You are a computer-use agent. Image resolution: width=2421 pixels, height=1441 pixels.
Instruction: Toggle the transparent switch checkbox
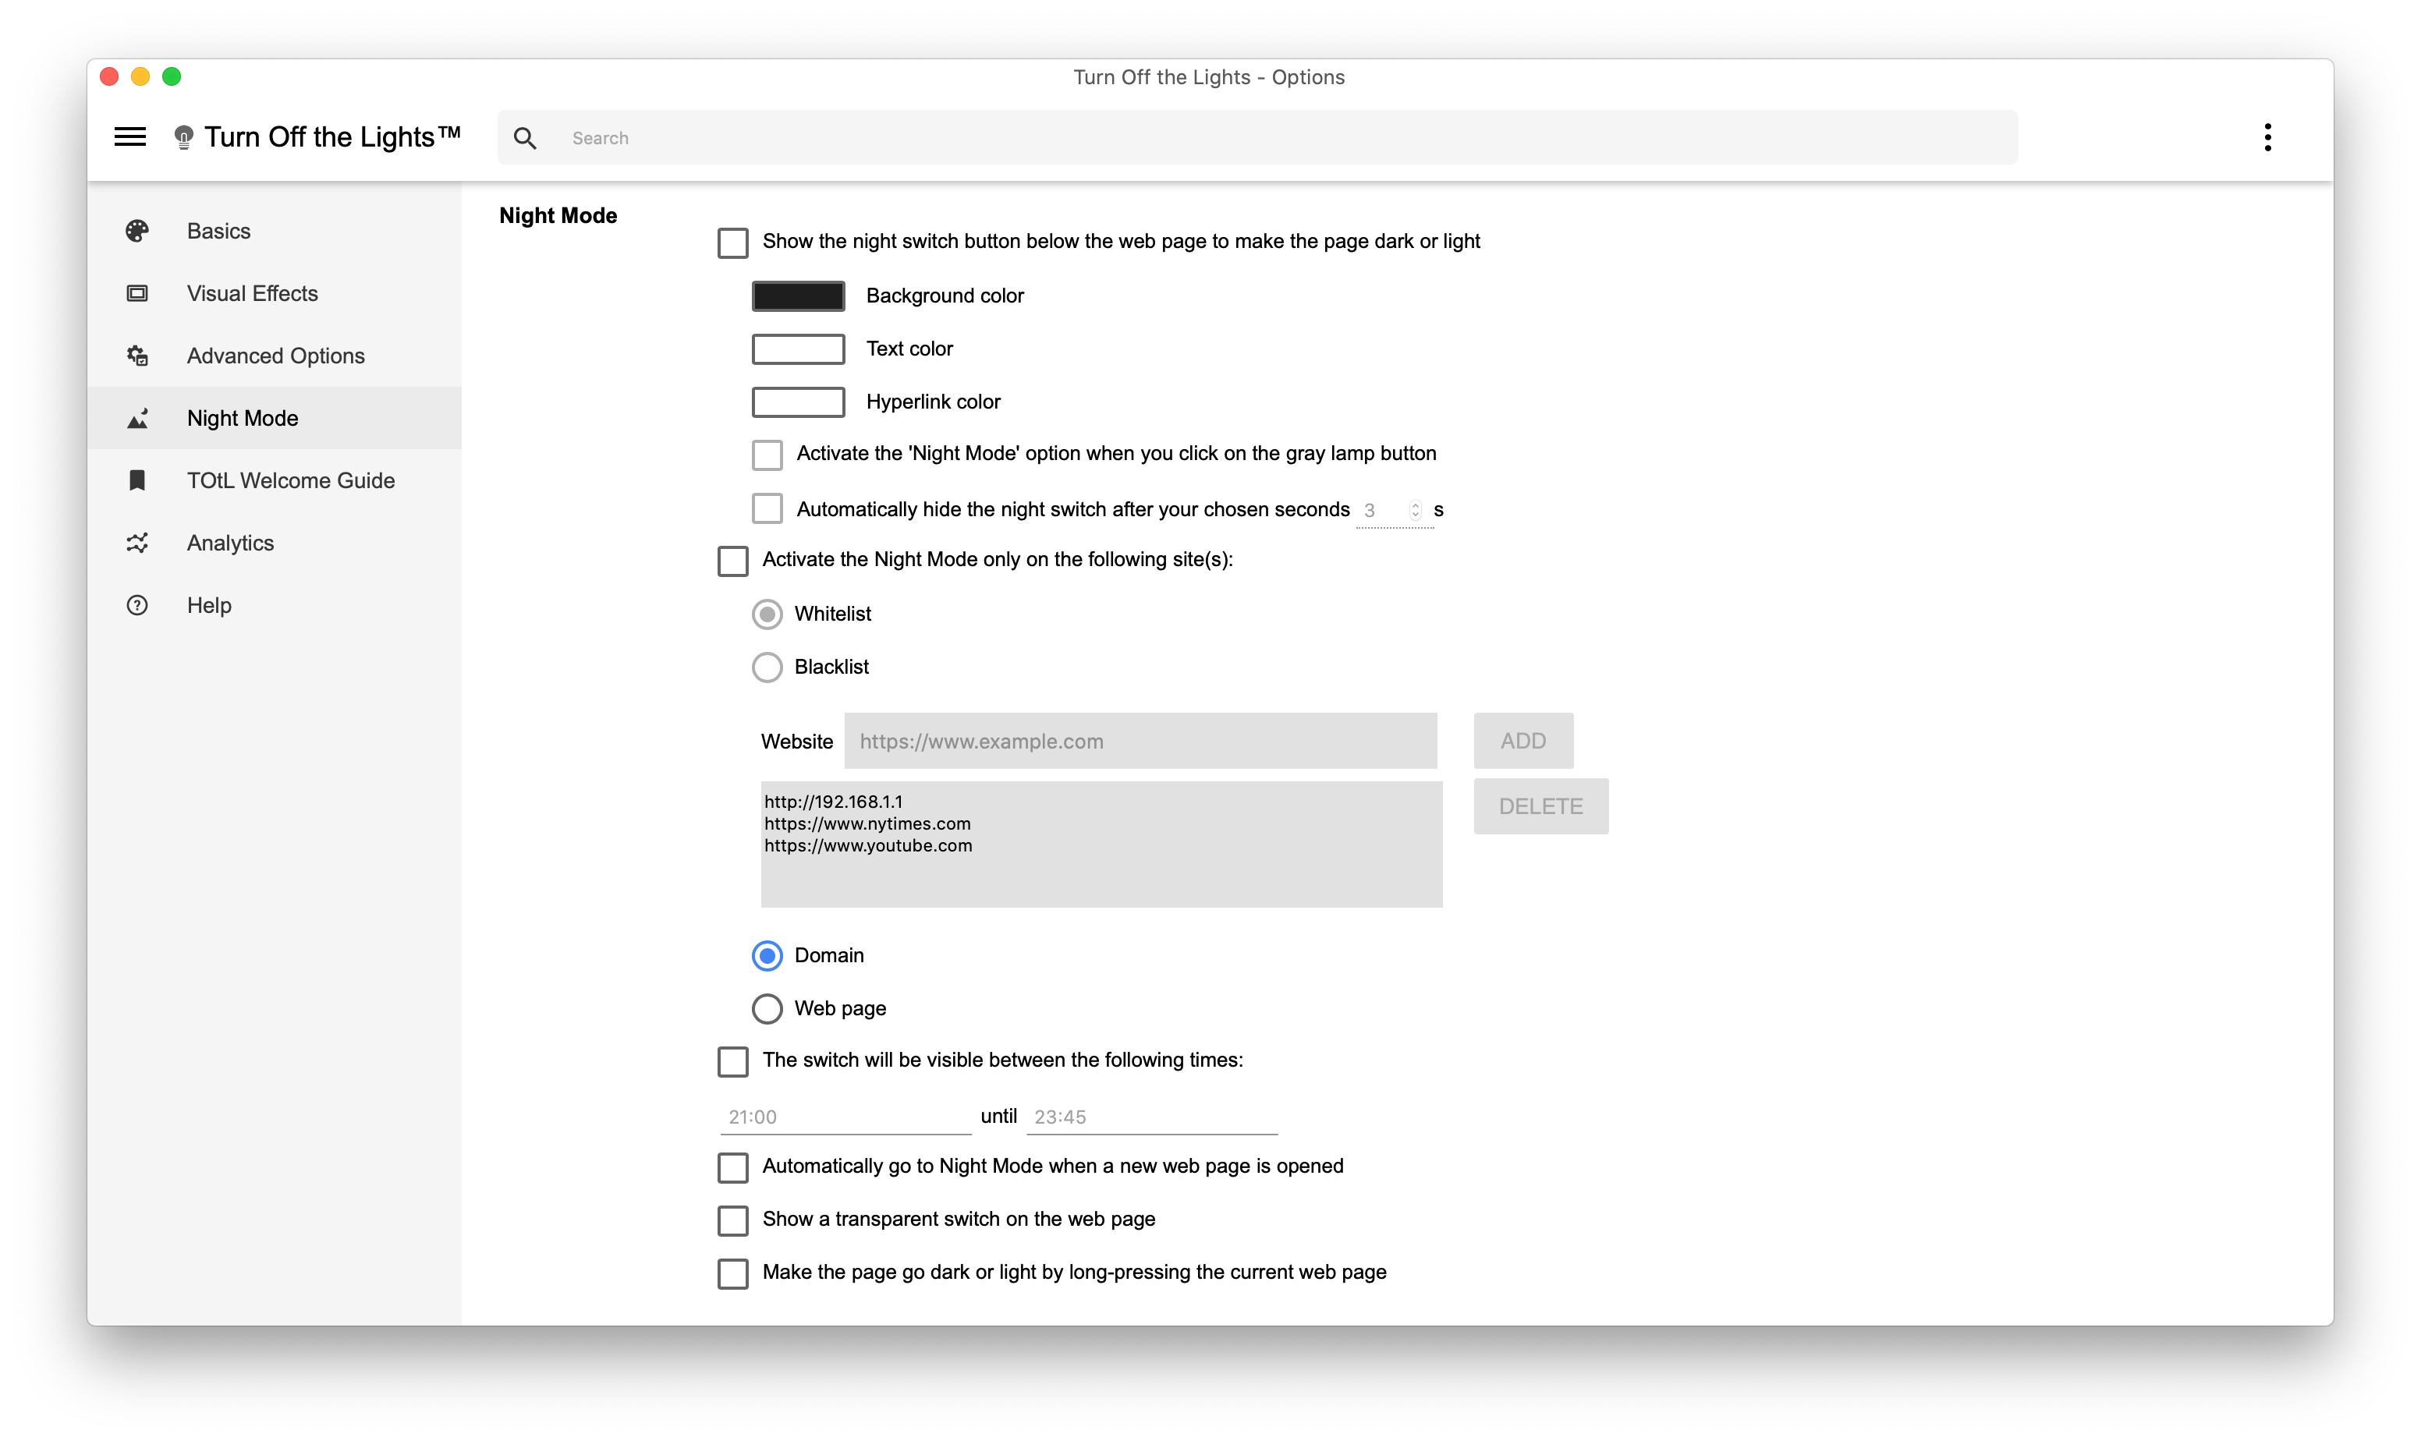732,1220
